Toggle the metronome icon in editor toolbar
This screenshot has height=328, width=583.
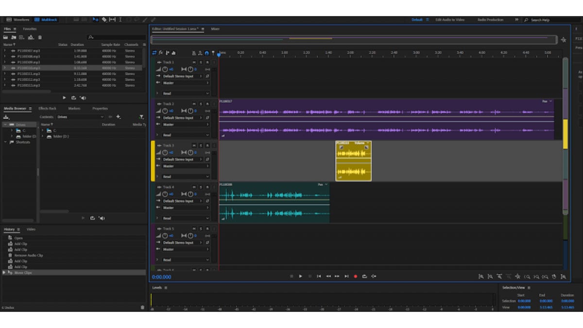(194, 52)
